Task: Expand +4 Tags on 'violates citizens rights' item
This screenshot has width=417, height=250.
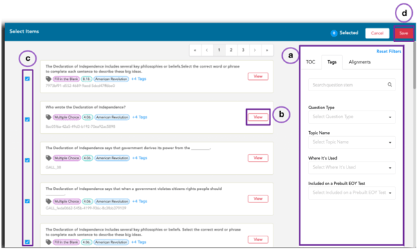Action: (140, 202)
